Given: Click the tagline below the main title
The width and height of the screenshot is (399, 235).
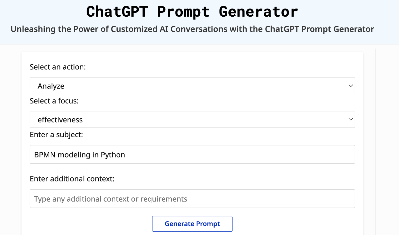Looking at the screenshot, I should pyautogui.click(x=192, y=29).
